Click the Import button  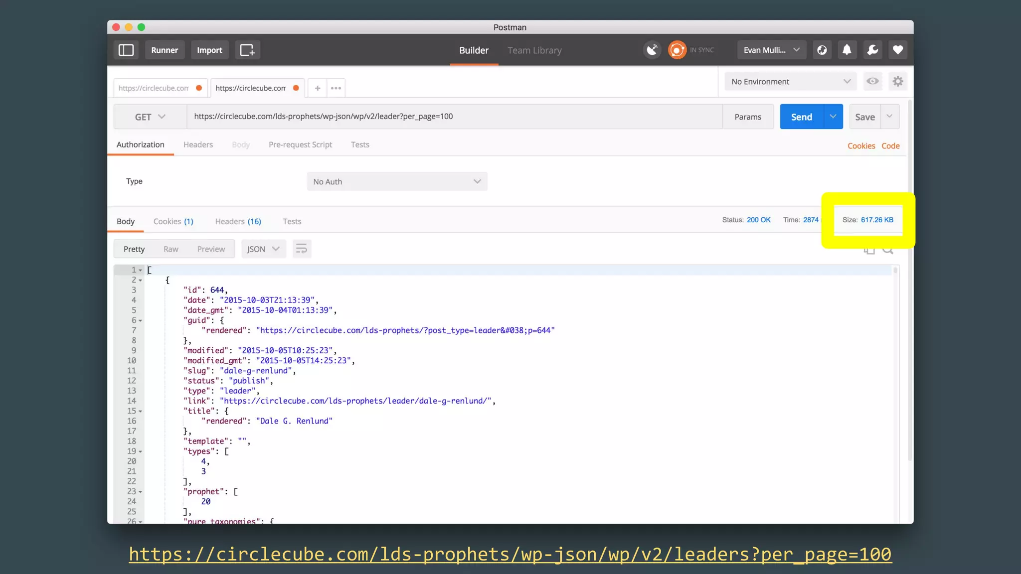click(x=209, y=50)
